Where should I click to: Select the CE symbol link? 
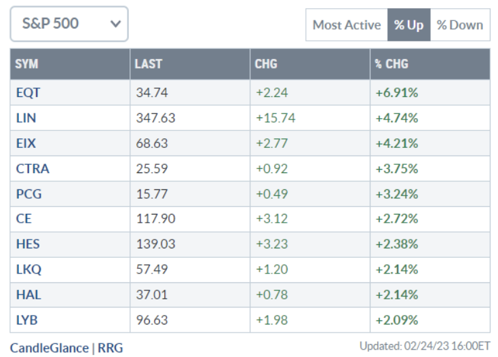[x=24, y=219]
